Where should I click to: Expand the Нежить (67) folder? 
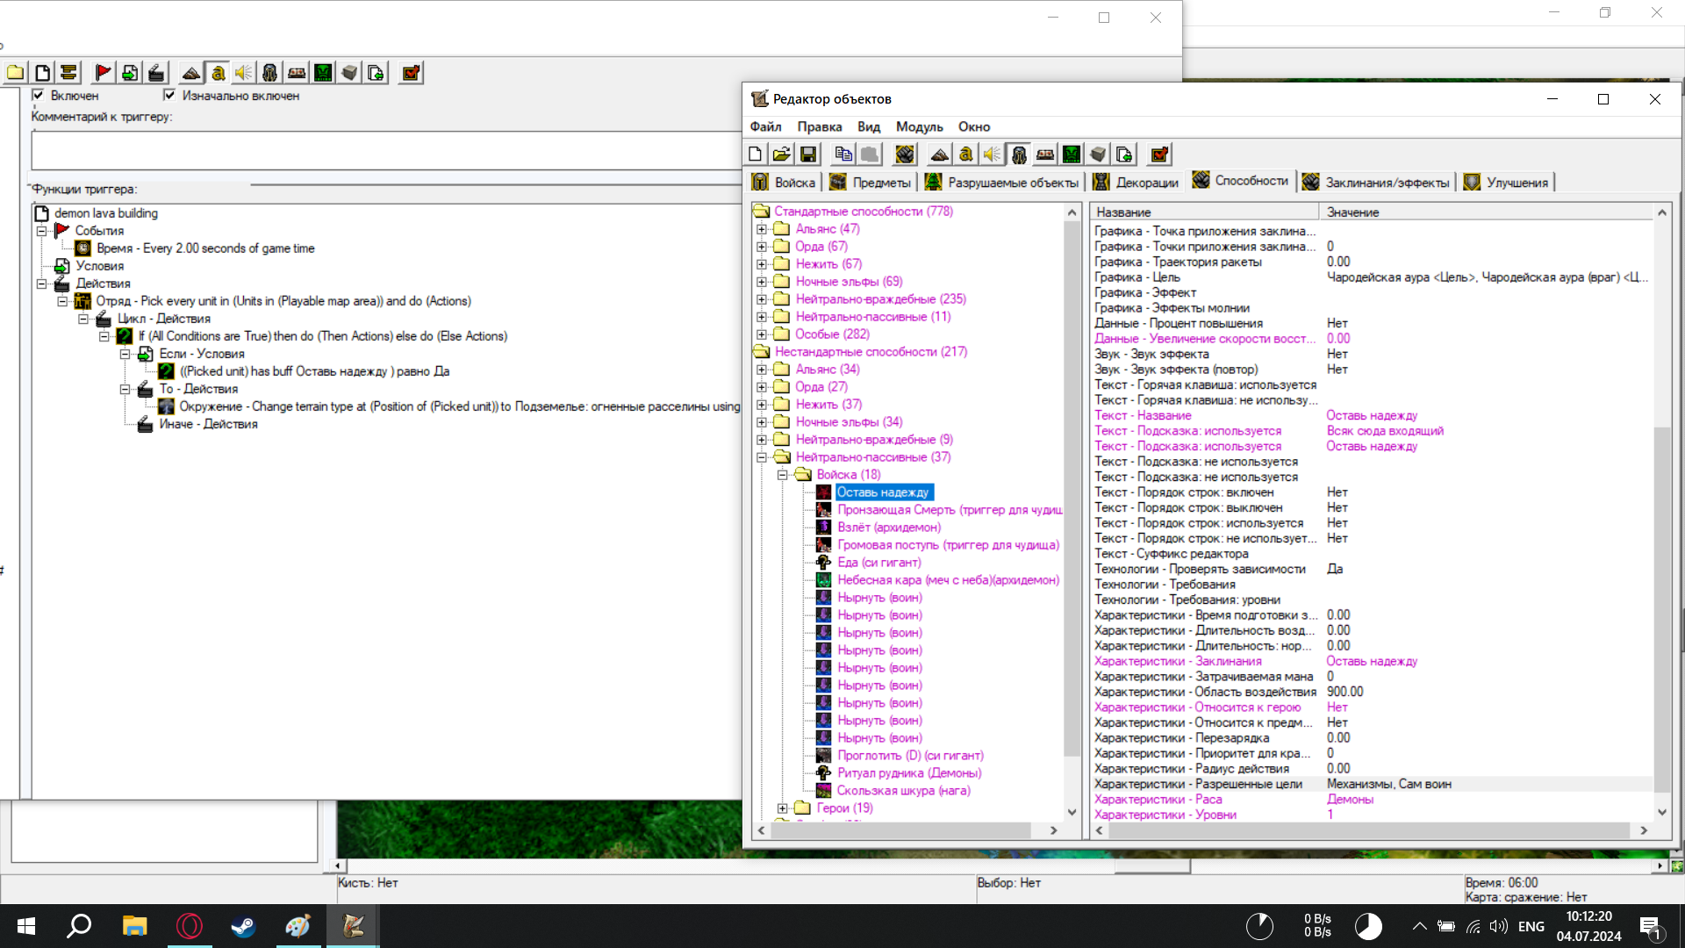(x=762, y=264)
